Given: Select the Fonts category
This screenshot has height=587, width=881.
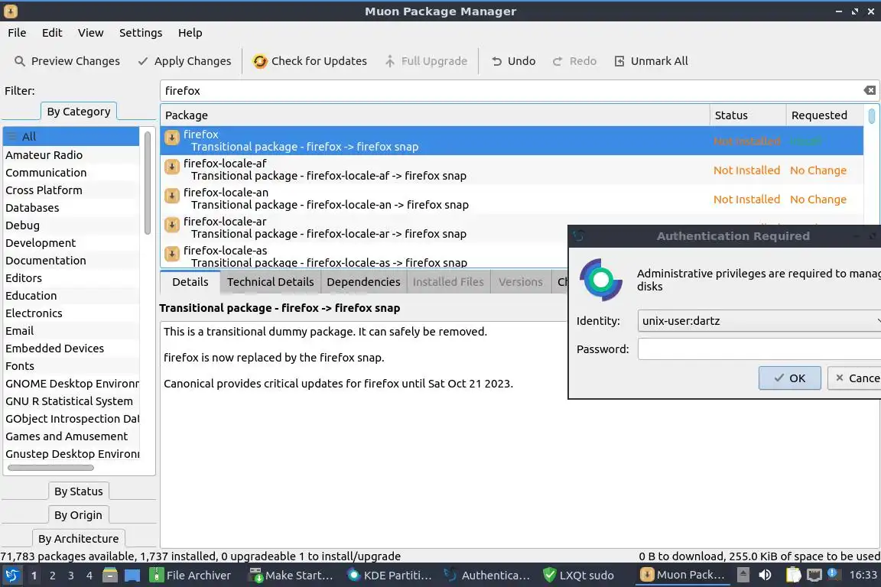Looking at the screenshot, I should (x=71, y=365).
